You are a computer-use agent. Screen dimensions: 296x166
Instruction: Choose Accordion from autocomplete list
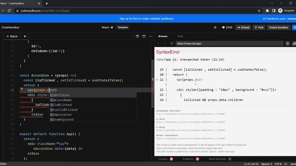(x=92, y=115)
